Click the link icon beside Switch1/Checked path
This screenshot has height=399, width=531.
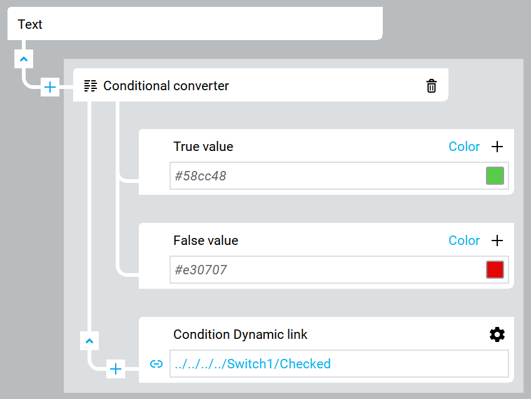point(156,364)
